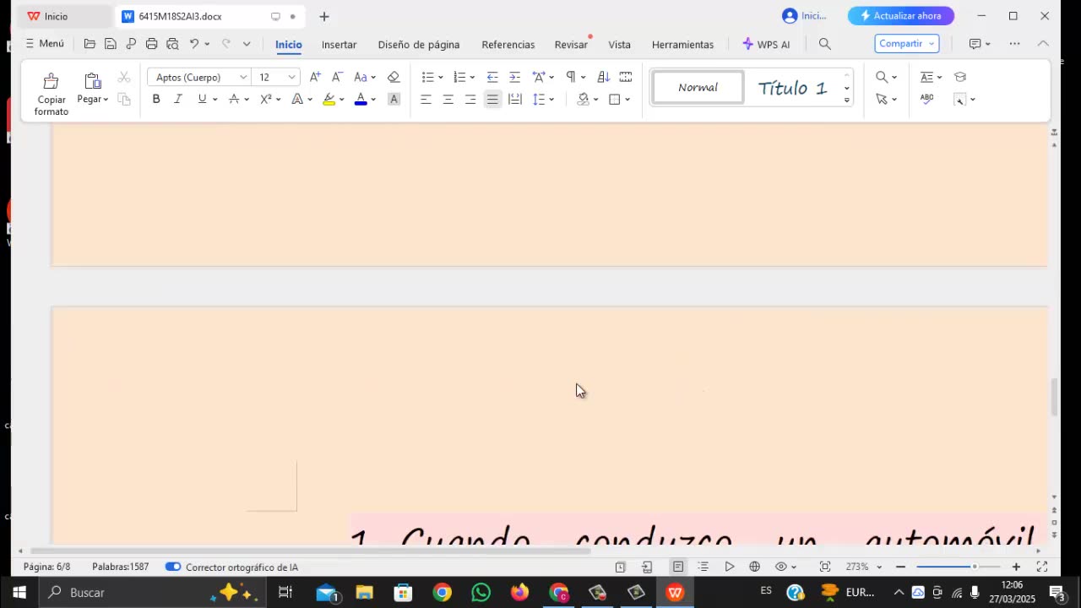Select the Título 1 style

click(x=792, y=87)
